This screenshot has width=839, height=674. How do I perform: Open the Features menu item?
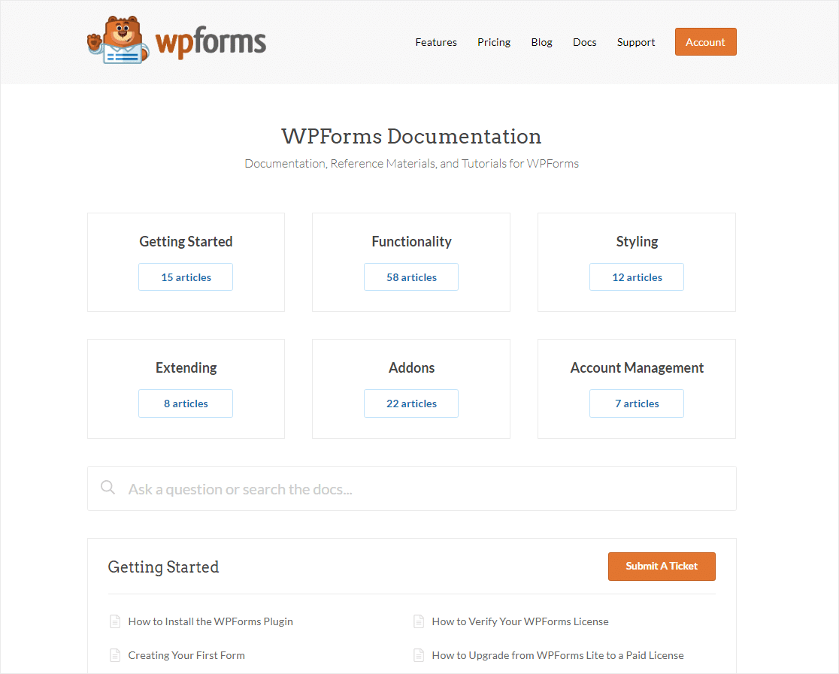(x=436, y=42)
